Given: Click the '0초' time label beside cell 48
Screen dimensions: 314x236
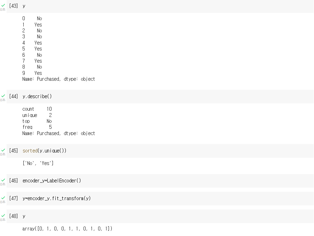Looking at the screenshot, I should [2, 220].
